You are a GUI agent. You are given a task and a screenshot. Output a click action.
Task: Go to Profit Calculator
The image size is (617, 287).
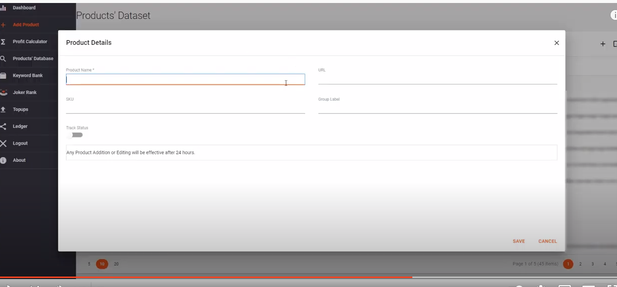tap(30, 42)
